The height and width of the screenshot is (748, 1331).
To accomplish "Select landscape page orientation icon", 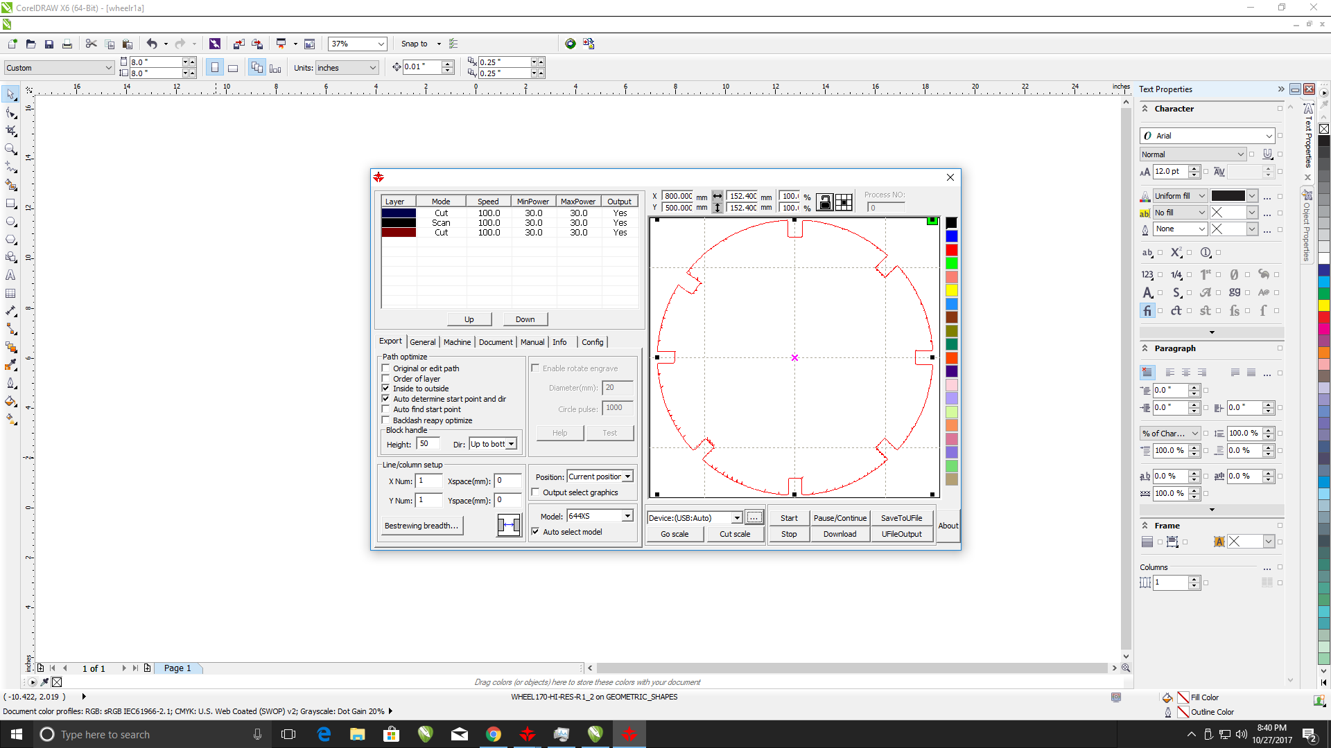I will pyautogui.click(x=233, y=68).
